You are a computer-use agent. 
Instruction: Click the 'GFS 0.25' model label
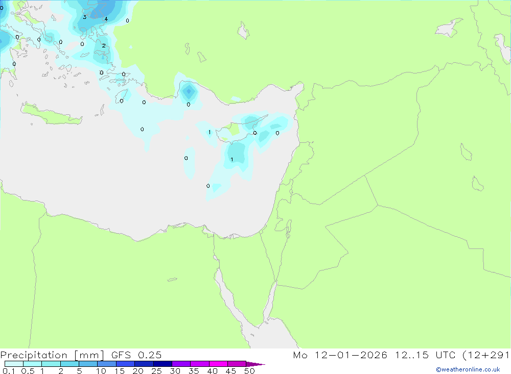point(136,355)
